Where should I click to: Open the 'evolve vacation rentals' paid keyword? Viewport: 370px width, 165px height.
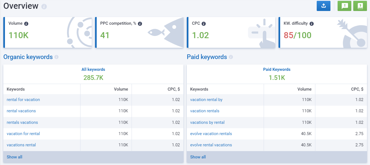(211, 134)
